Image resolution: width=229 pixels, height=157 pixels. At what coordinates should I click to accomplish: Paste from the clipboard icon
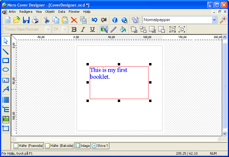(65, 20)
